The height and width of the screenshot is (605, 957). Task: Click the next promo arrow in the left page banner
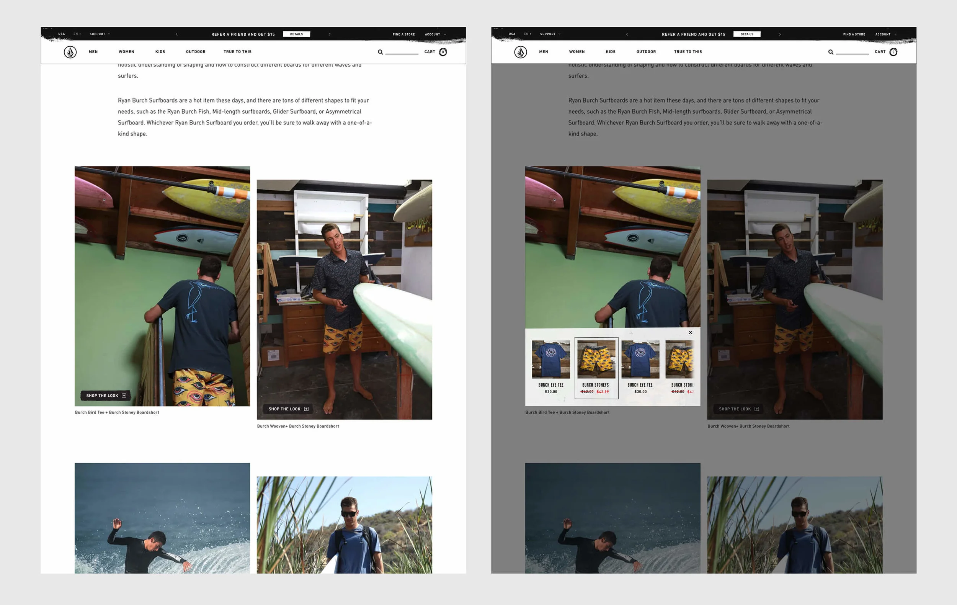point(330,34)
